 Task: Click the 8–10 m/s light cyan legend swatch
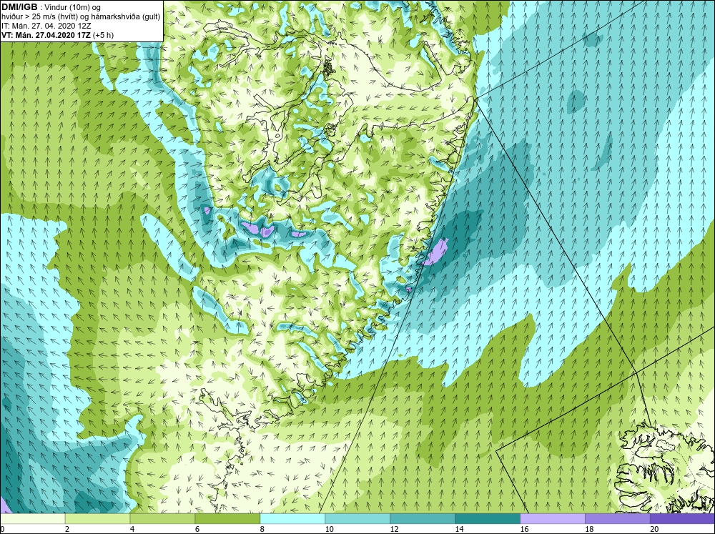coord(292,518)
